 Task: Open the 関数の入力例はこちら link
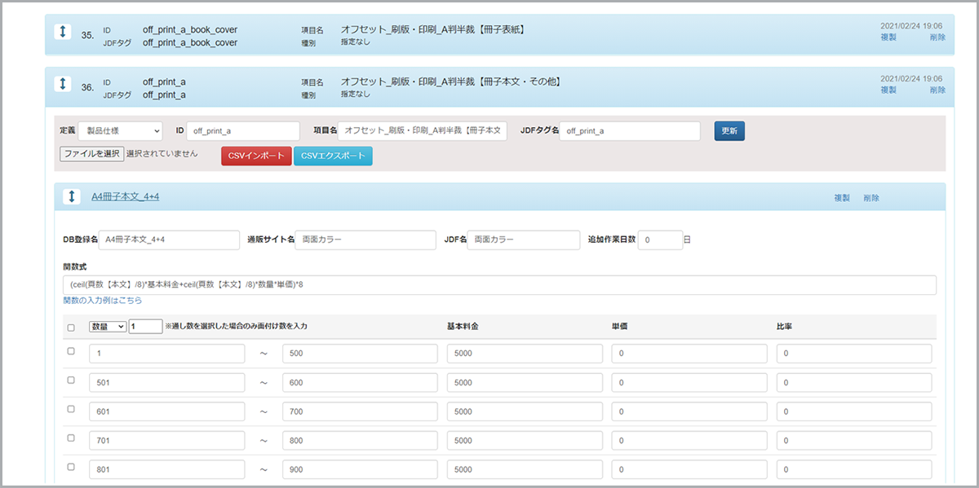click(x=102, y=301)
